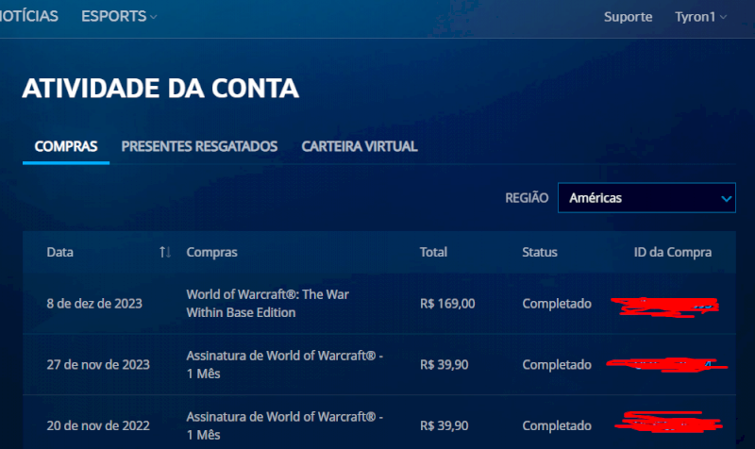This screenshot has height=449, width=755.
Task: Open the Suporte link
Action: (628, 17)
